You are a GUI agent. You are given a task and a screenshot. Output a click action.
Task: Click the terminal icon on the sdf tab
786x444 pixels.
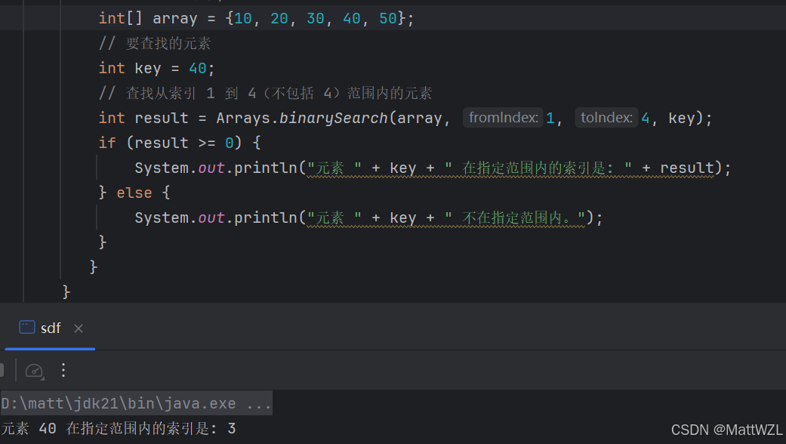[x=27, y=327]
